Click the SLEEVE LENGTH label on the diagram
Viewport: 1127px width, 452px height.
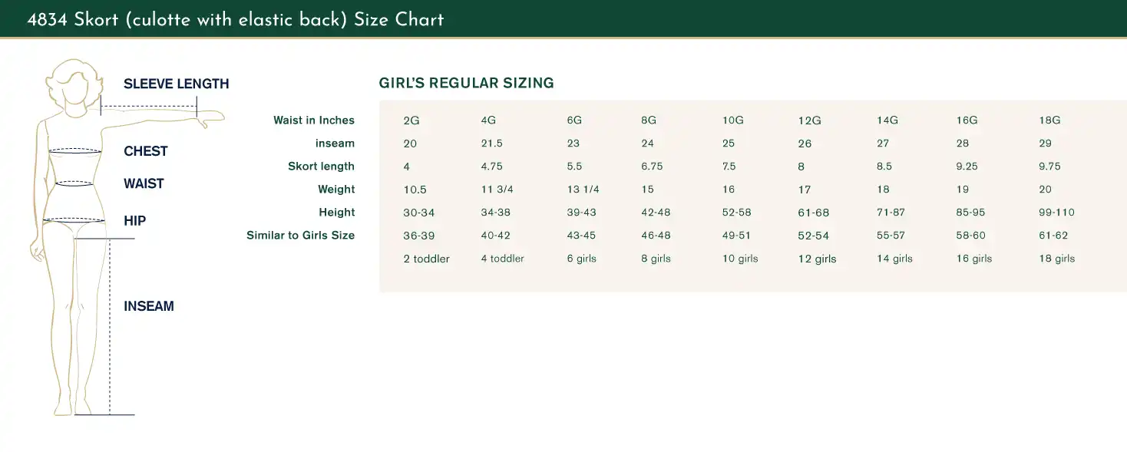[176, 84]
